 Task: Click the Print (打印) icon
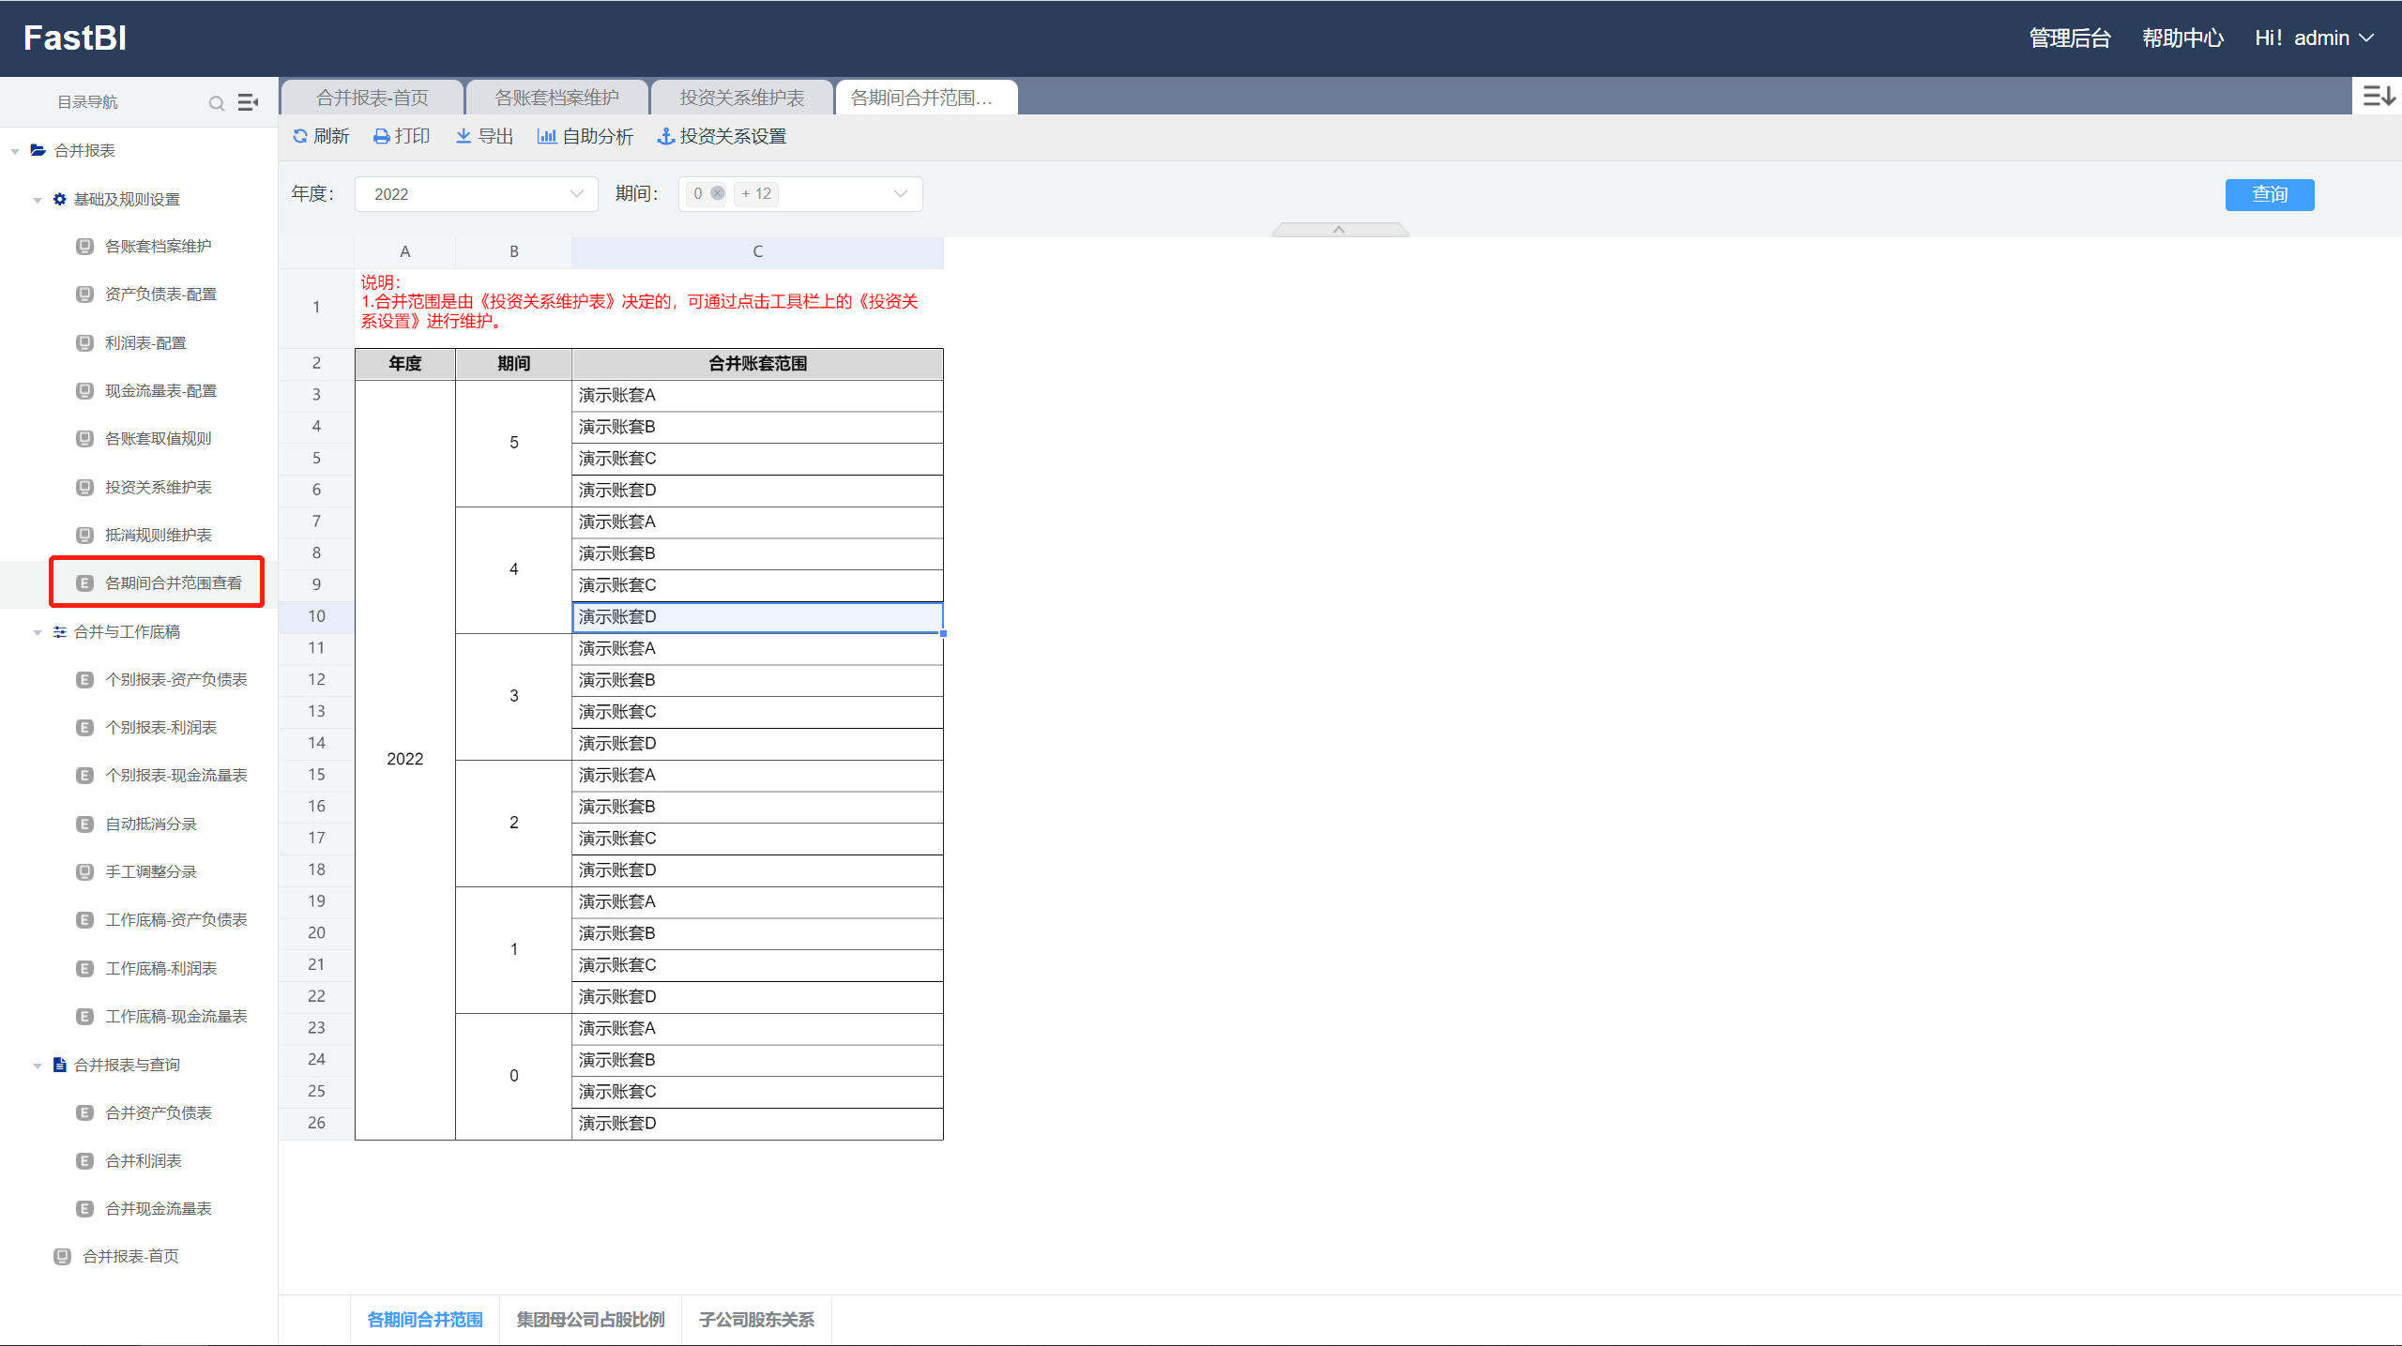[382, 137]
